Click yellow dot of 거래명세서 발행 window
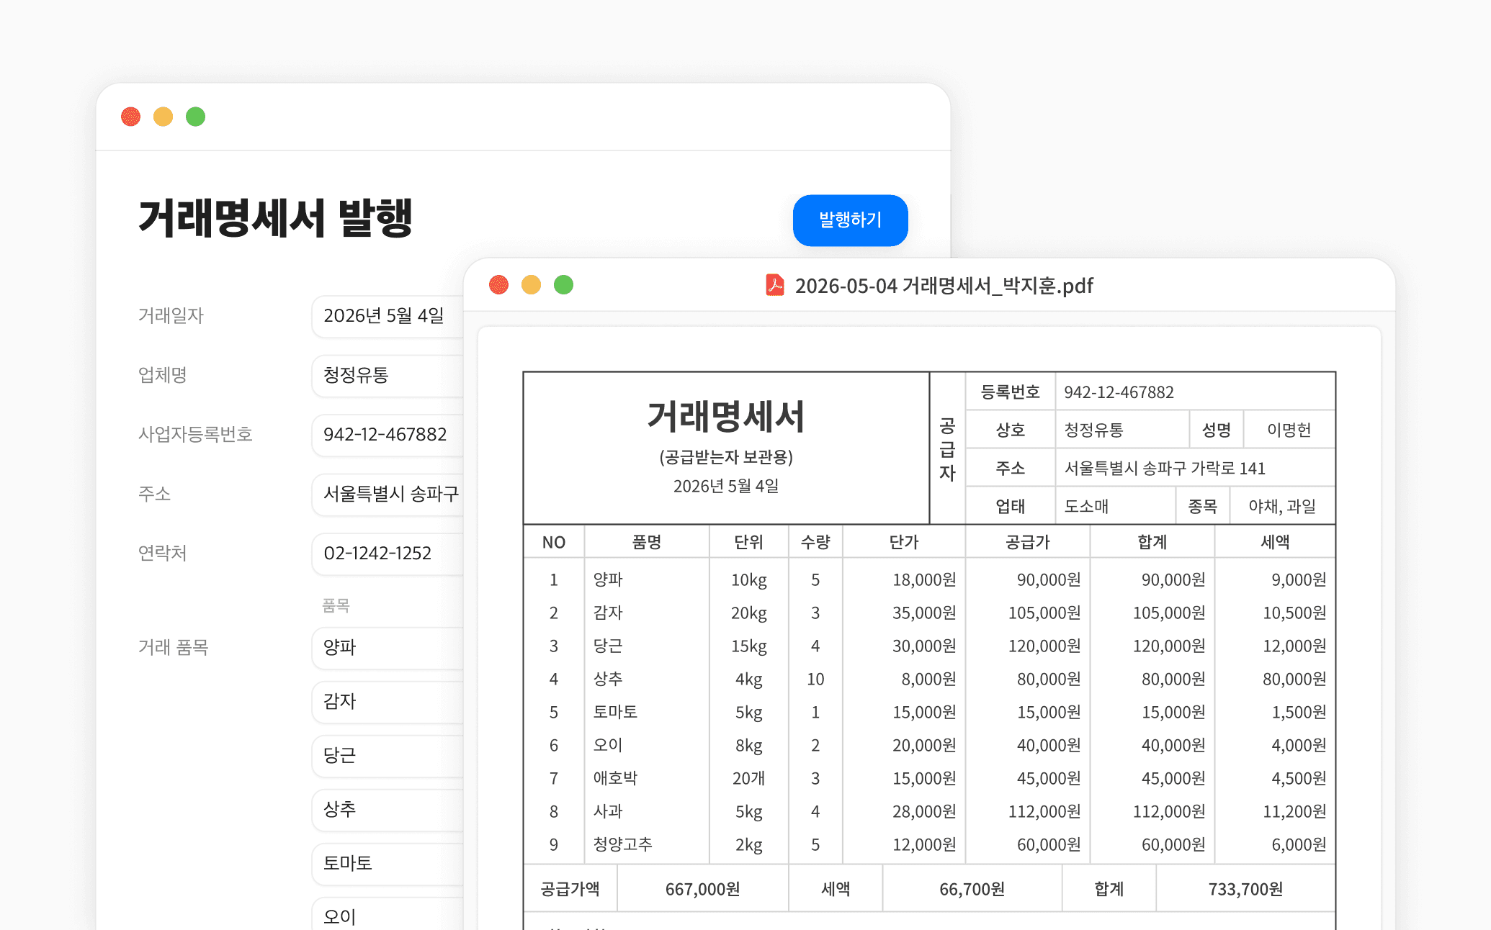This screenshot has width=1491, height=930. [163, 117]
